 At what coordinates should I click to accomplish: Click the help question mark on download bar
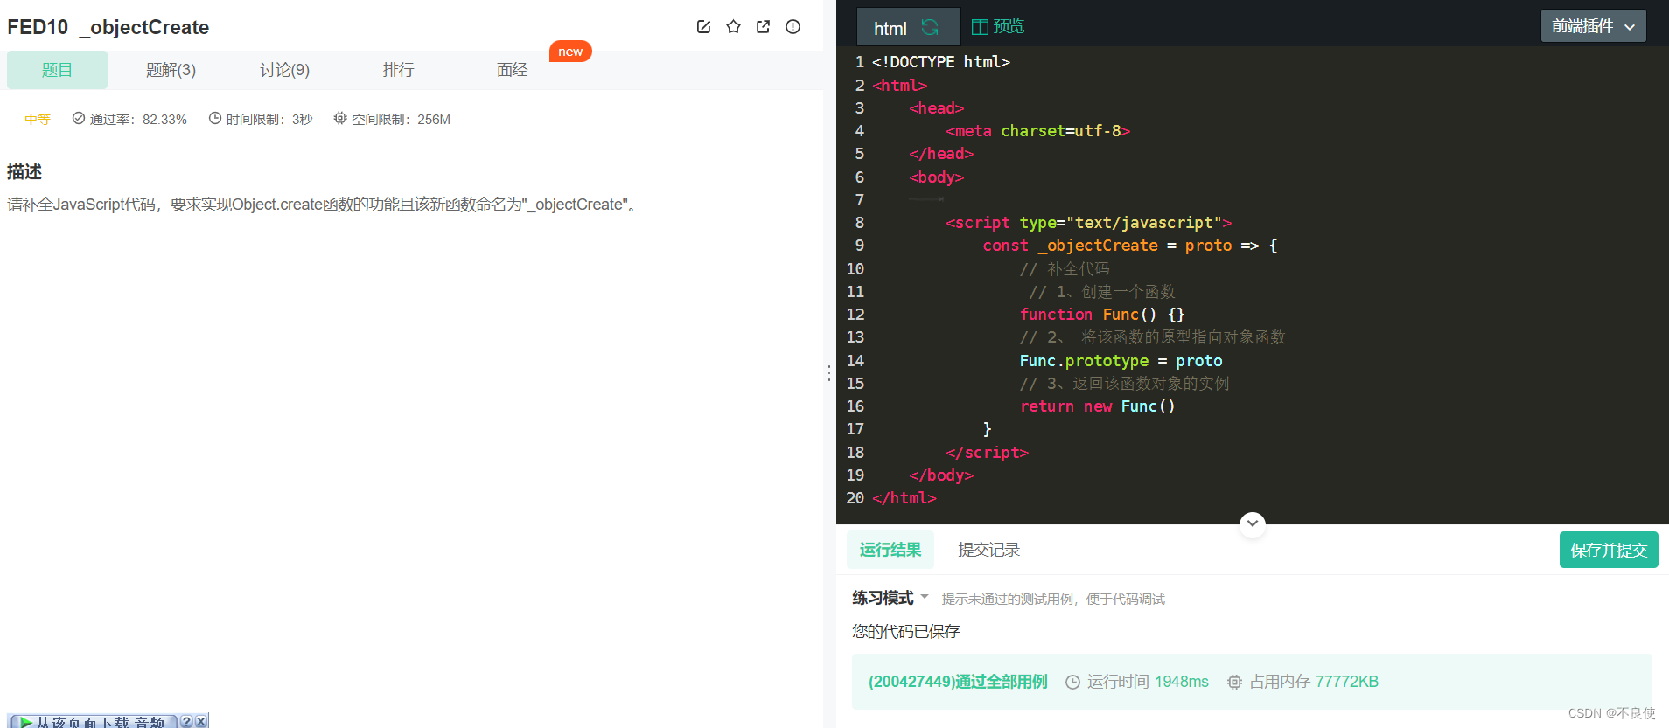click(186, 722)
